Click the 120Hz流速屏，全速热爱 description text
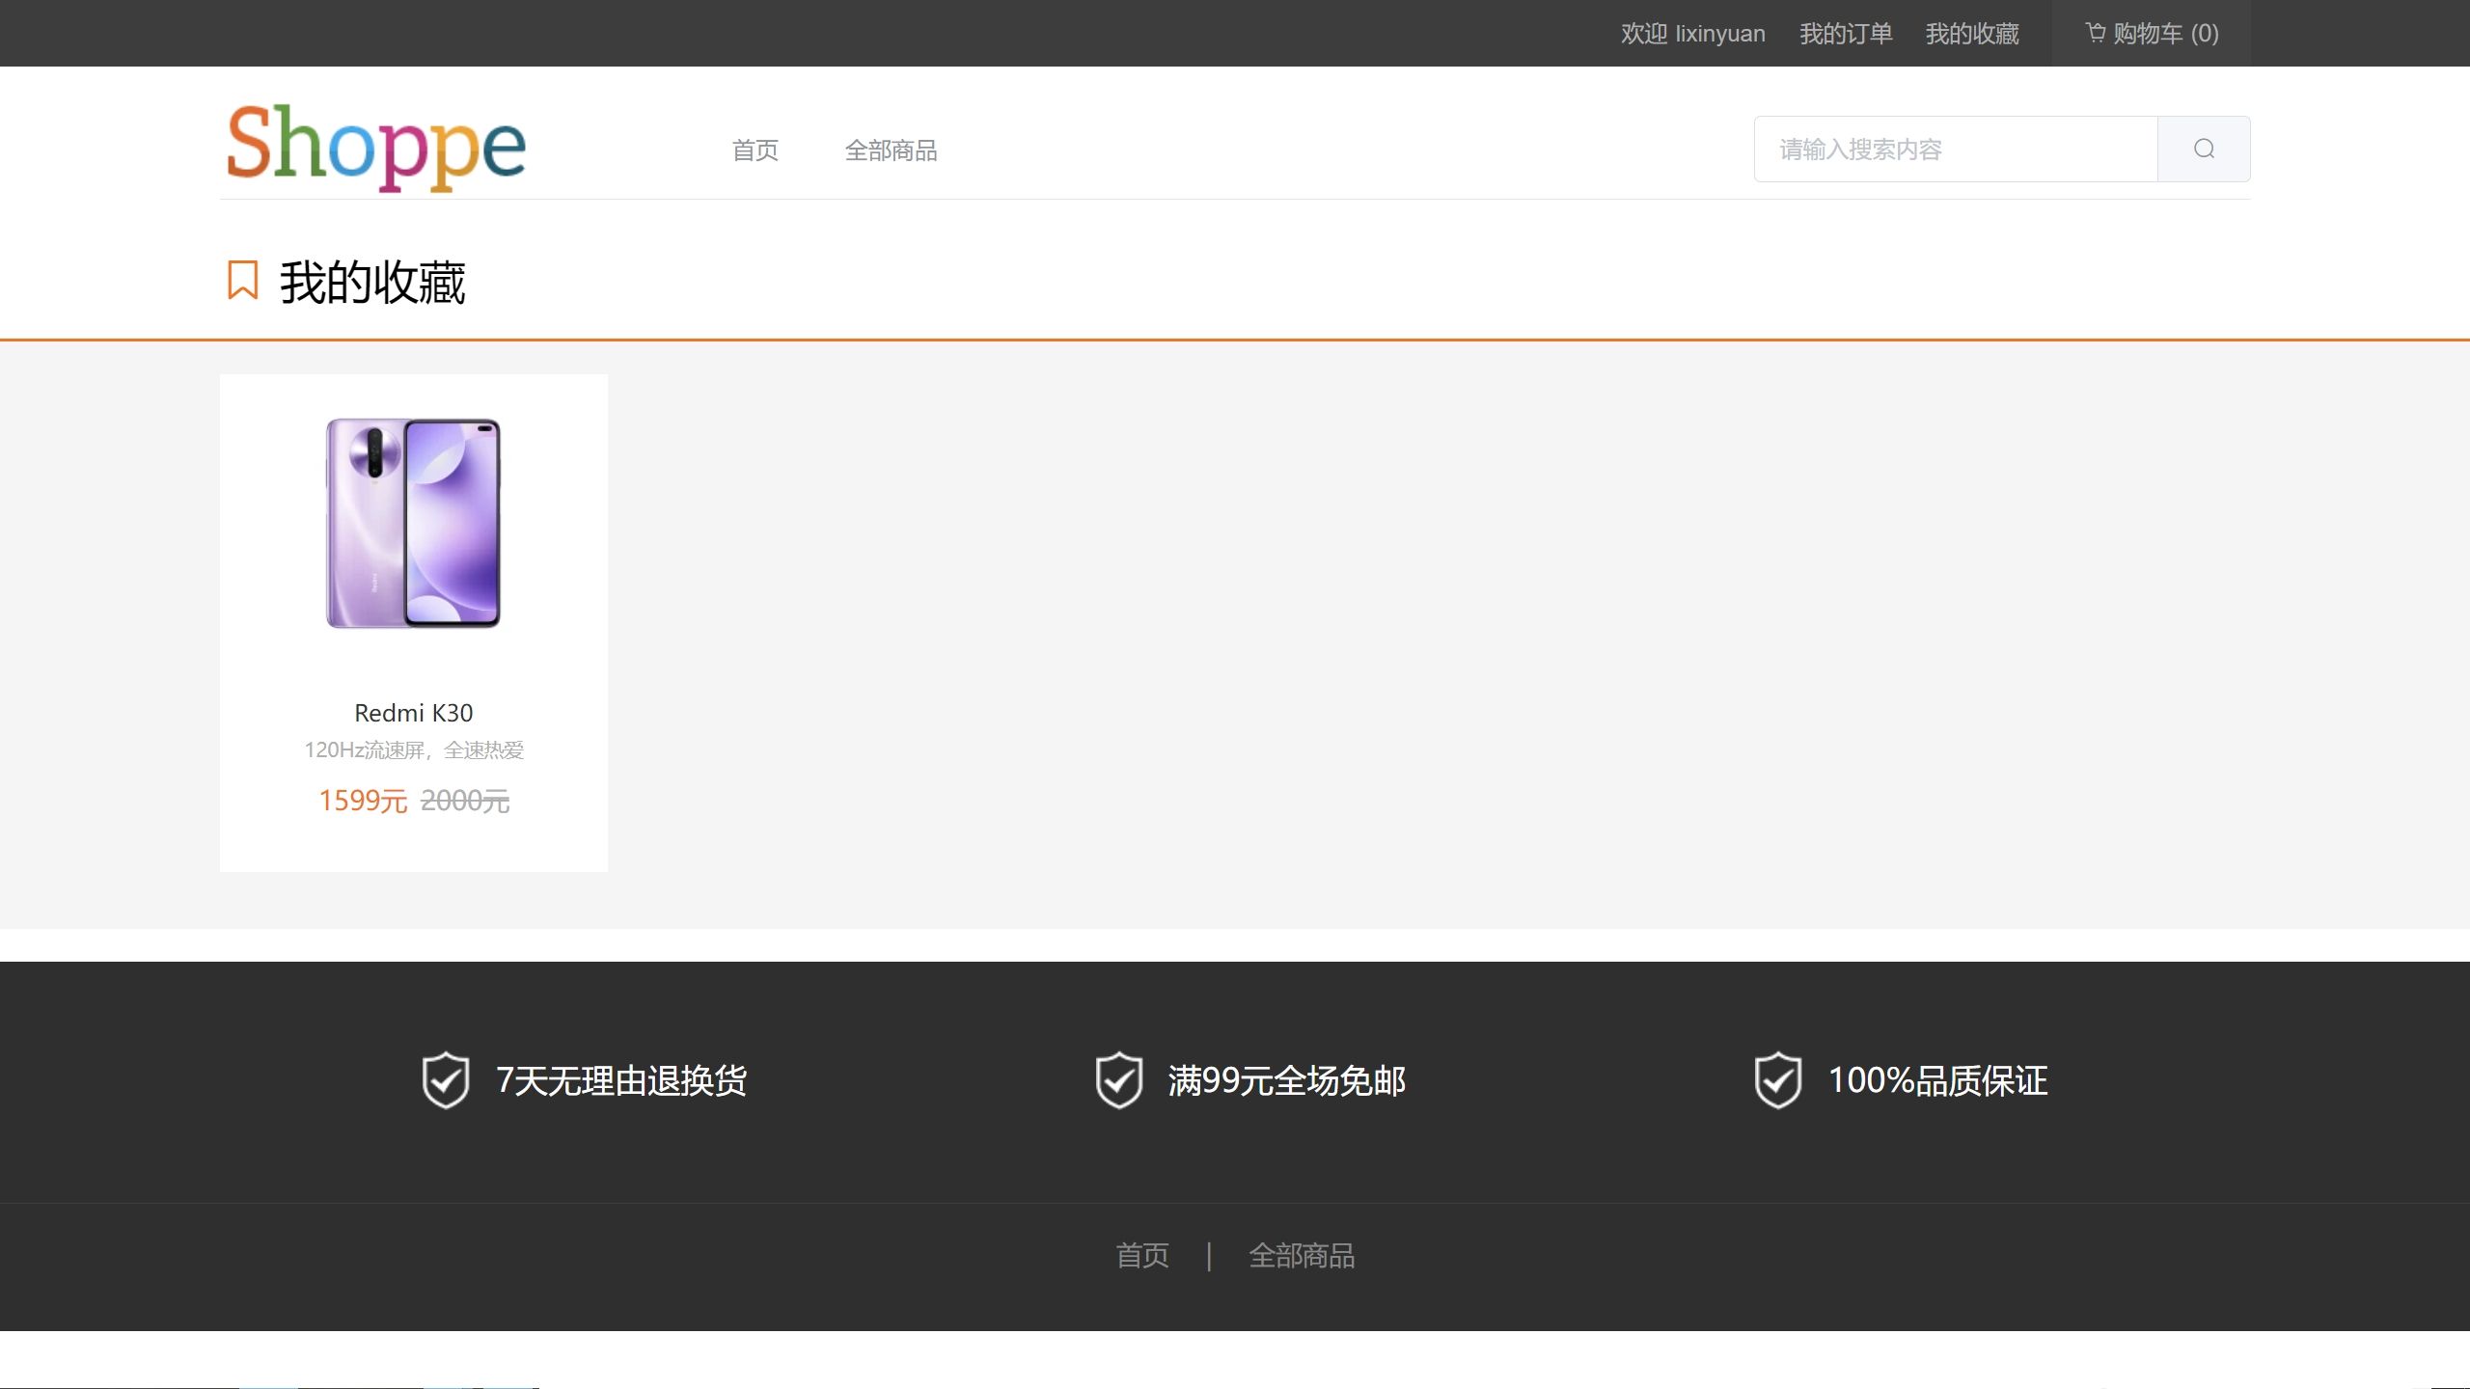 pyautogui.click(x=414, y=750)
